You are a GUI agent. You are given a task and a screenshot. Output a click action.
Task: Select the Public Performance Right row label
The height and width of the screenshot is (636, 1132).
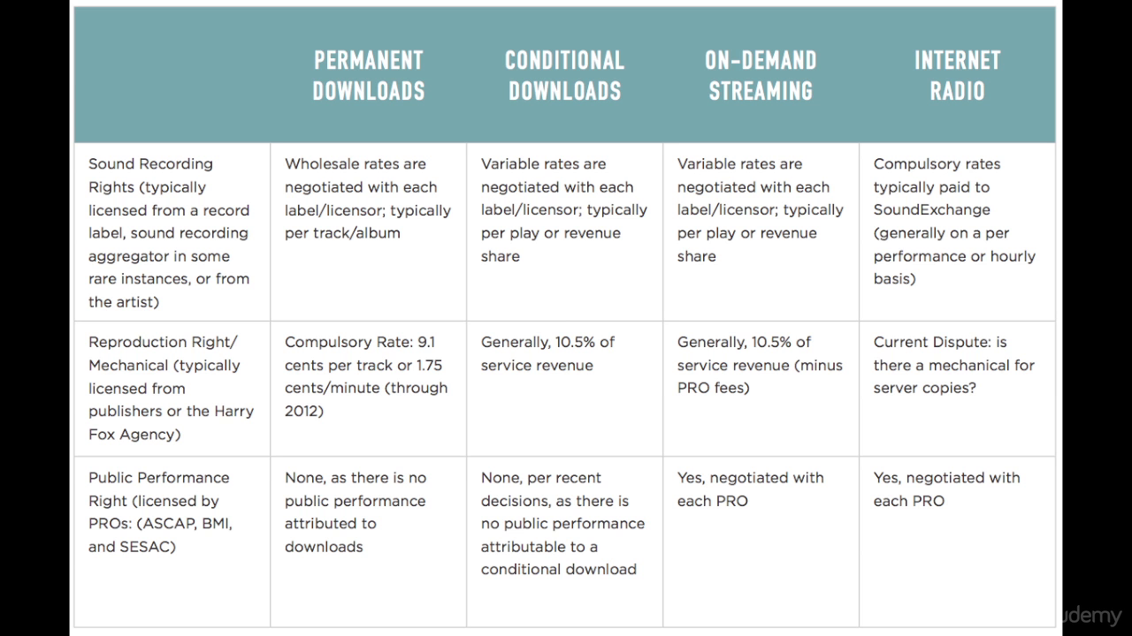tap(160, 511)
